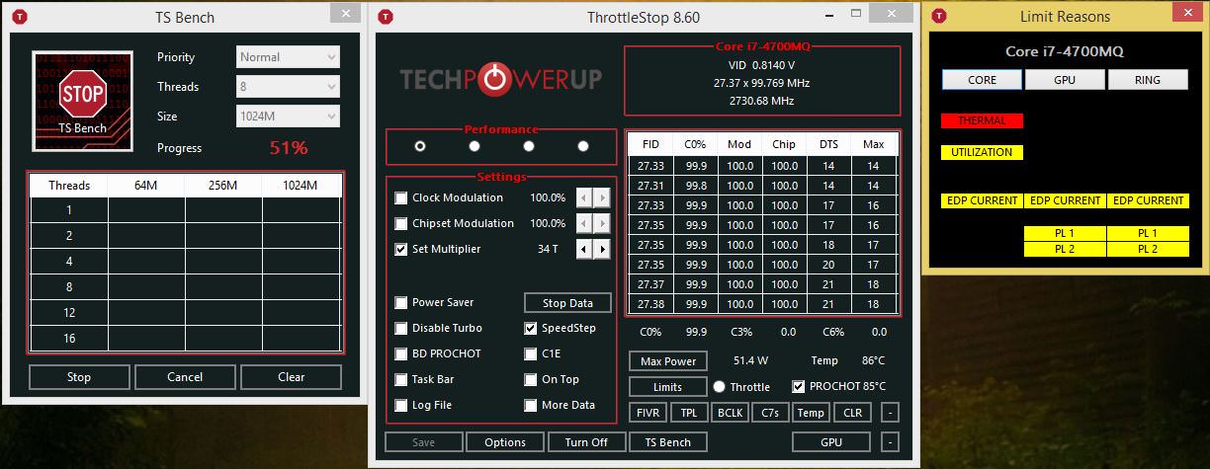Check Disable Turbo

point(401,328)
